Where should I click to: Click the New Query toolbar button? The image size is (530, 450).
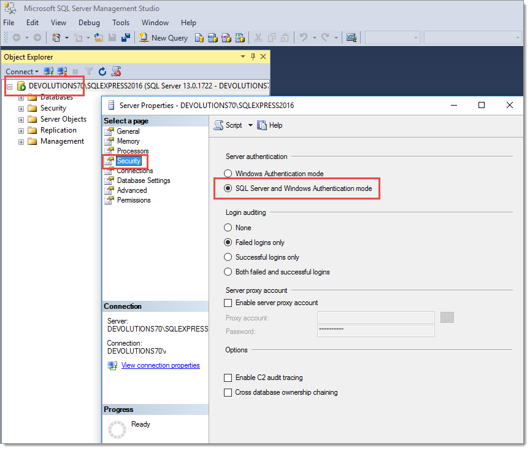point(164,38)
